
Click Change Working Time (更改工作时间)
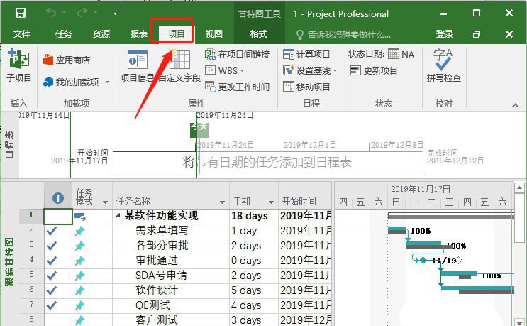click(237, 87)
